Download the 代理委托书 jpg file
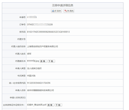 click(x=51, y=61)
